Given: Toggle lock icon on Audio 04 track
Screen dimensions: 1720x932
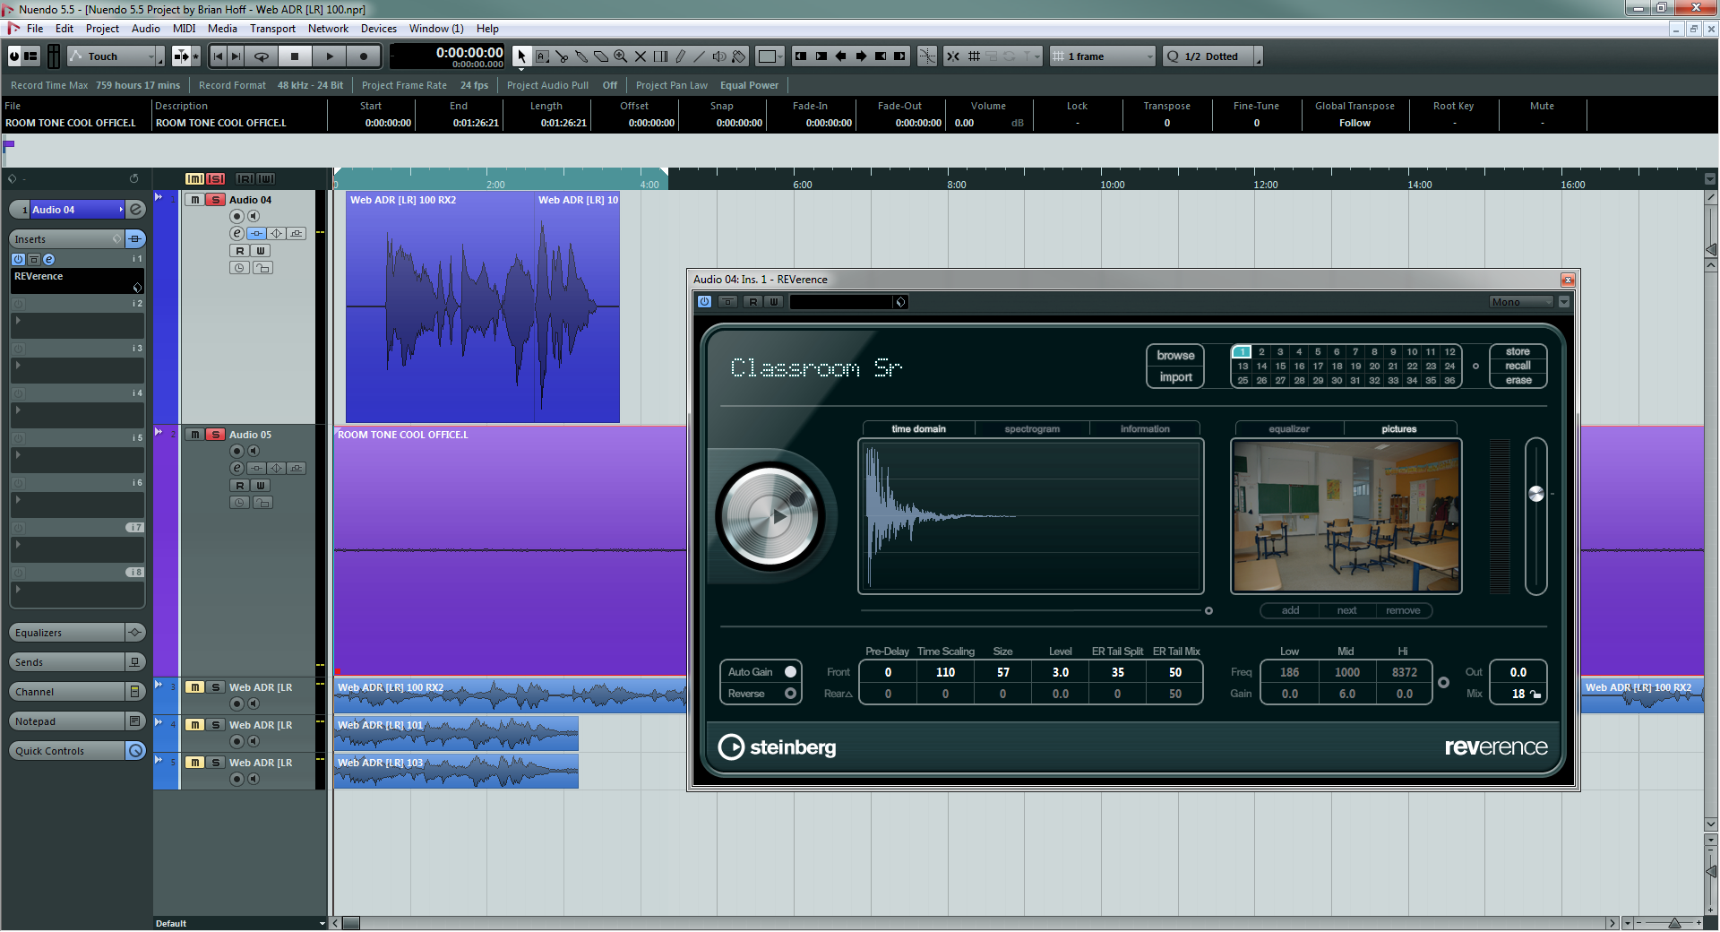Looking at the screenshot, I should click(x=262, y=268).
